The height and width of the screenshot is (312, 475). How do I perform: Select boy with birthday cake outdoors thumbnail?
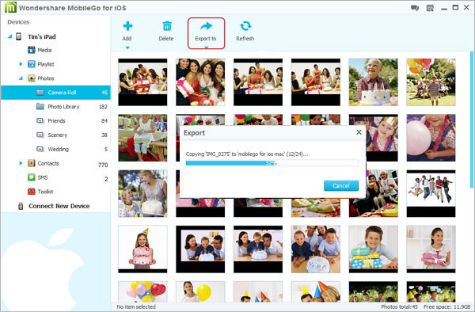373,82
